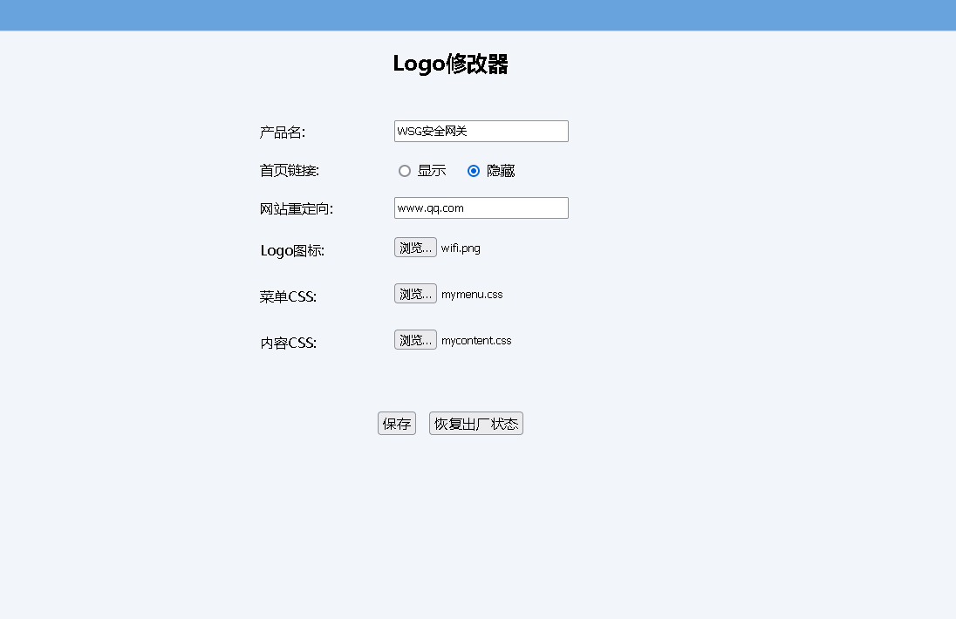The height and width of the screenshot is (619, 956).
Task: Click the 恢复出厂状态 button
Action: 476,424
